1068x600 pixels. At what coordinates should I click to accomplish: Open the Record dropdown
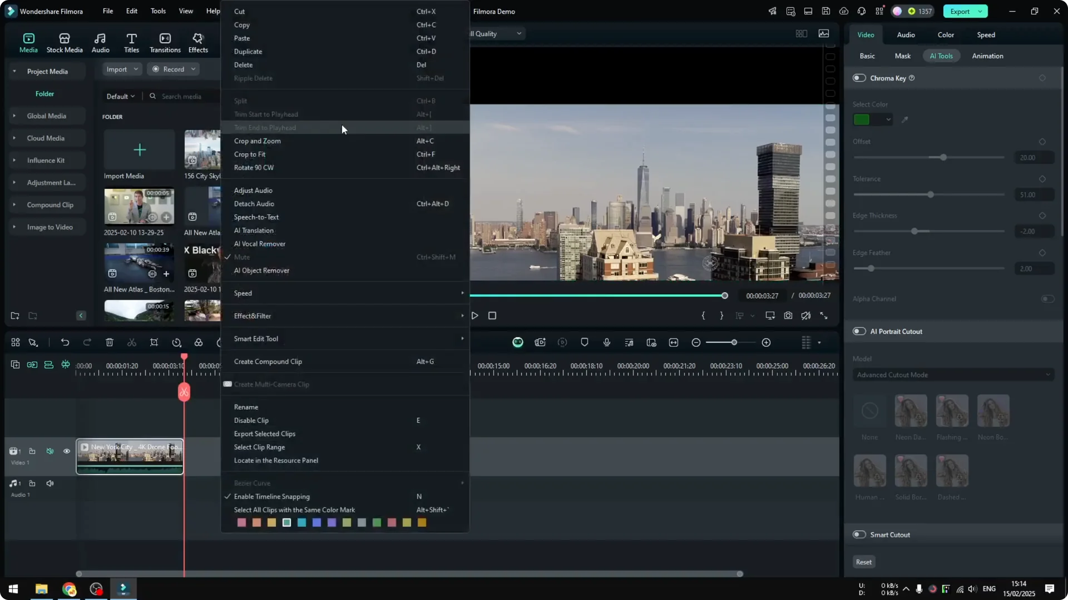coord(174,69)
